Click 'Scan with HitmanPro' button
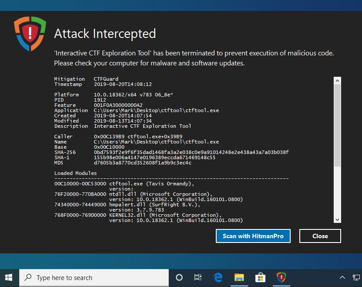Viewport: 362px width, 287px height. [253, 236]
